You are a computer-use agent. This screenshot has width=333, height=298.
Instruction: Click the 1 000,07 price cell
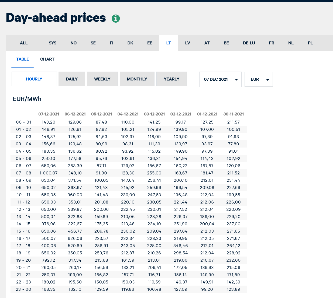pos(49,173)
